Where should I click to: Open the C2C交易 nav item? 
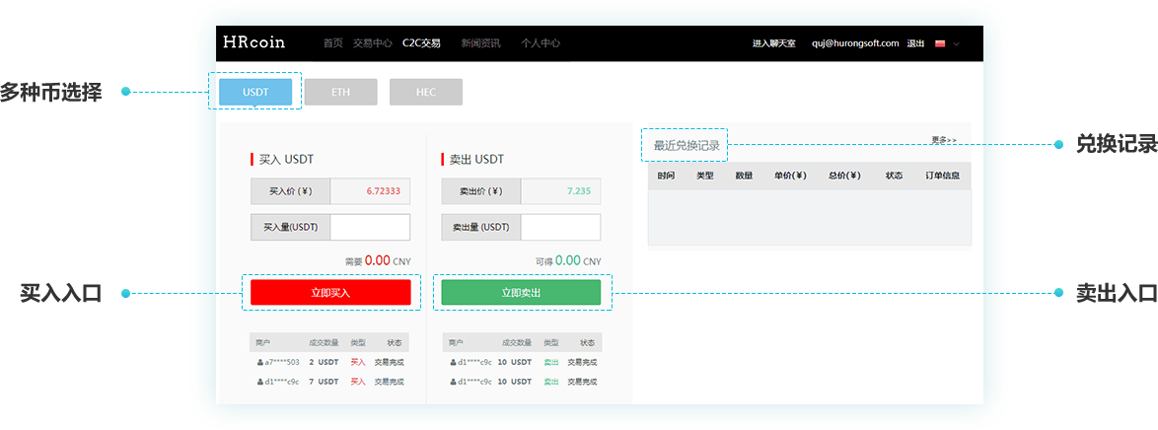(x=421, y=43)
